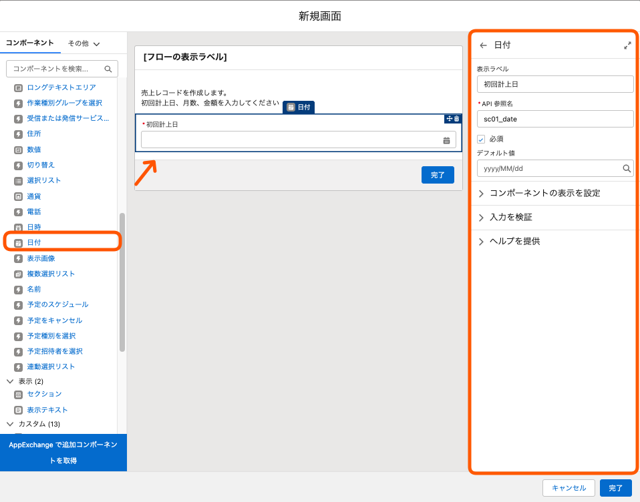
Task: Select the 予定招待者を選択 component
Action: click(55, 352)
